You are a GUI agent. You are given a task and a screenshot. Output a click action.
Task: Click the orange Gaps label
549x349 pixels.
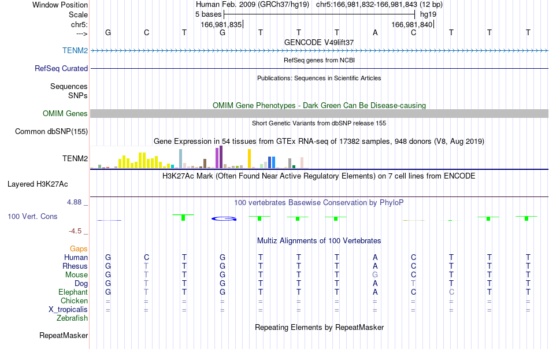(79, 248)
